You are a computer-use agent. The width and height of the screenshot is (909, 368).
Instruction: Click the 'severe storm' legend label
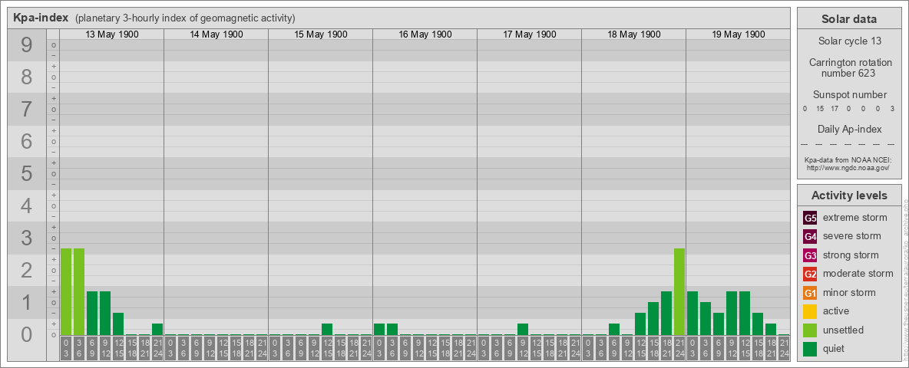(x=851, y=236)
